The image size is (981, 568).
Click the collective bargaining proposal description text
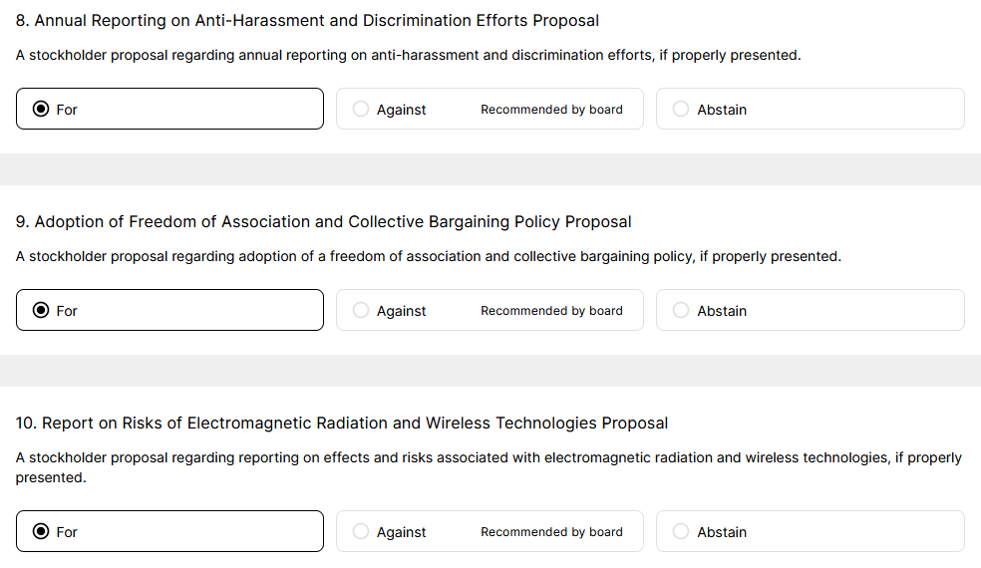(x=428, y=257)
